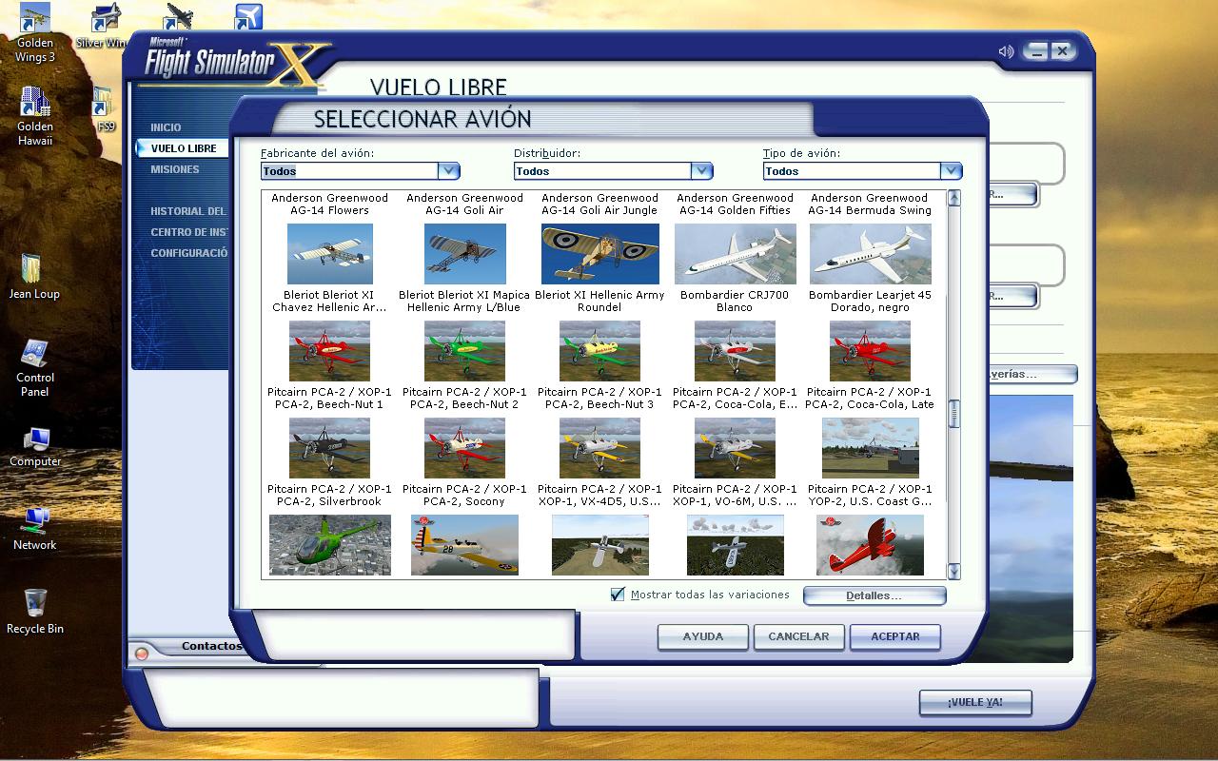1218x761 pixels.
Task: Open CONFIGURACIÓ sidebar item
Action: tap(188, 253)
